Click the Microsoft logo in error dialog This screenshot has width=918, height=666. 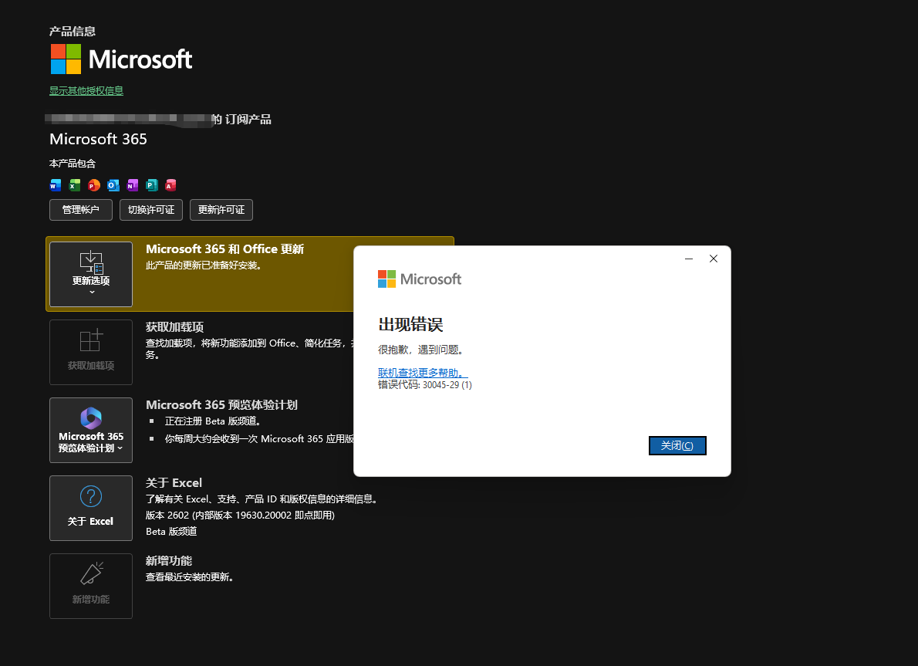[x=419, y=279]
